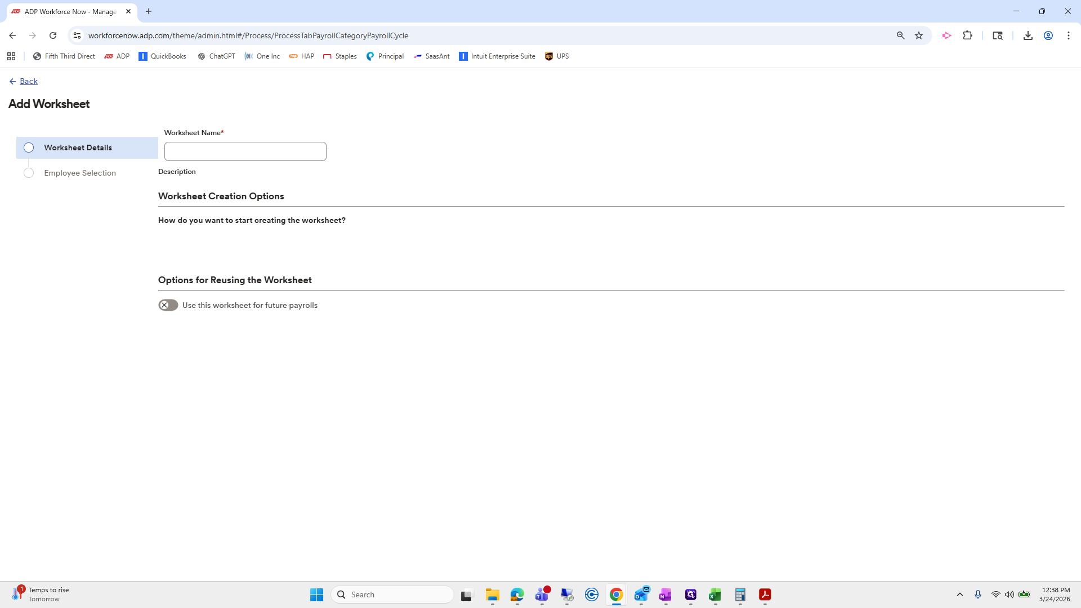Launch Excel from the taskbar
This screenshot has height=608, width=1081.
pyautogui.click(x=714, y=594)
